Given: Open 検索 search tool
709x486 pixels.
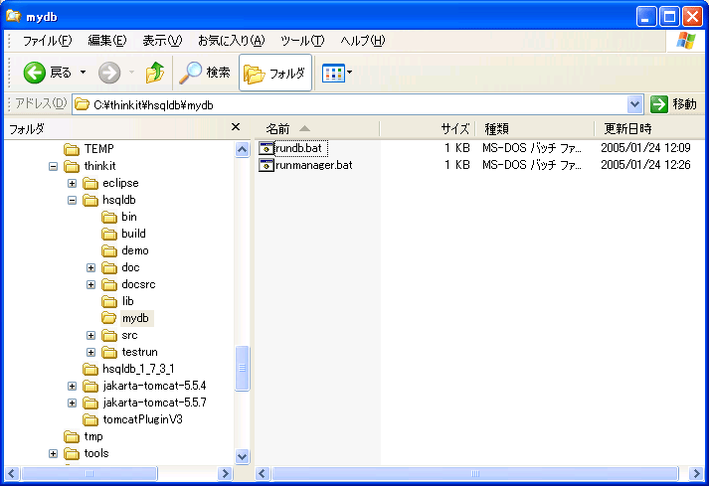Looking at the screenshot, I should click(x=205, y=73).
